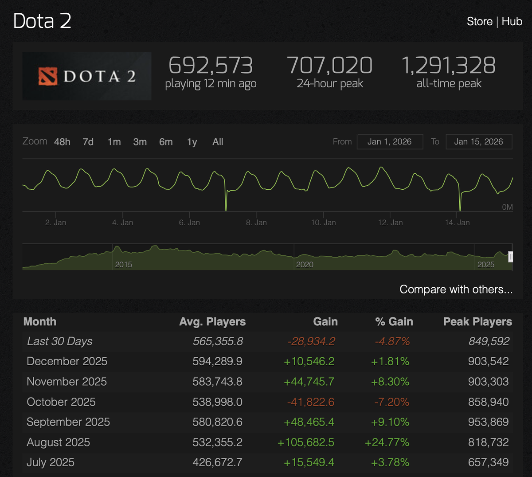Edit the From date field Jan 1, 2026

pos(390,141)
